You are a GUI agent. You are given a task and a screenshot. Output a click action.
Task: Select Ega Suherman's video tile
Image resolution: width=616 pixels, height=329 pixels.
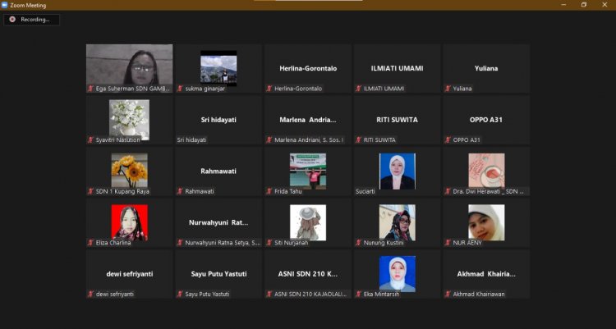(x=129, y=68)
